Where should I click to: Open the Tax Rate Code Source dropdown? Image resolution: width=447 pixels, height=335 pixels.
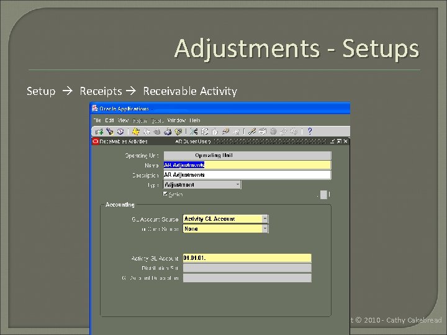click(x=225, y=229)
